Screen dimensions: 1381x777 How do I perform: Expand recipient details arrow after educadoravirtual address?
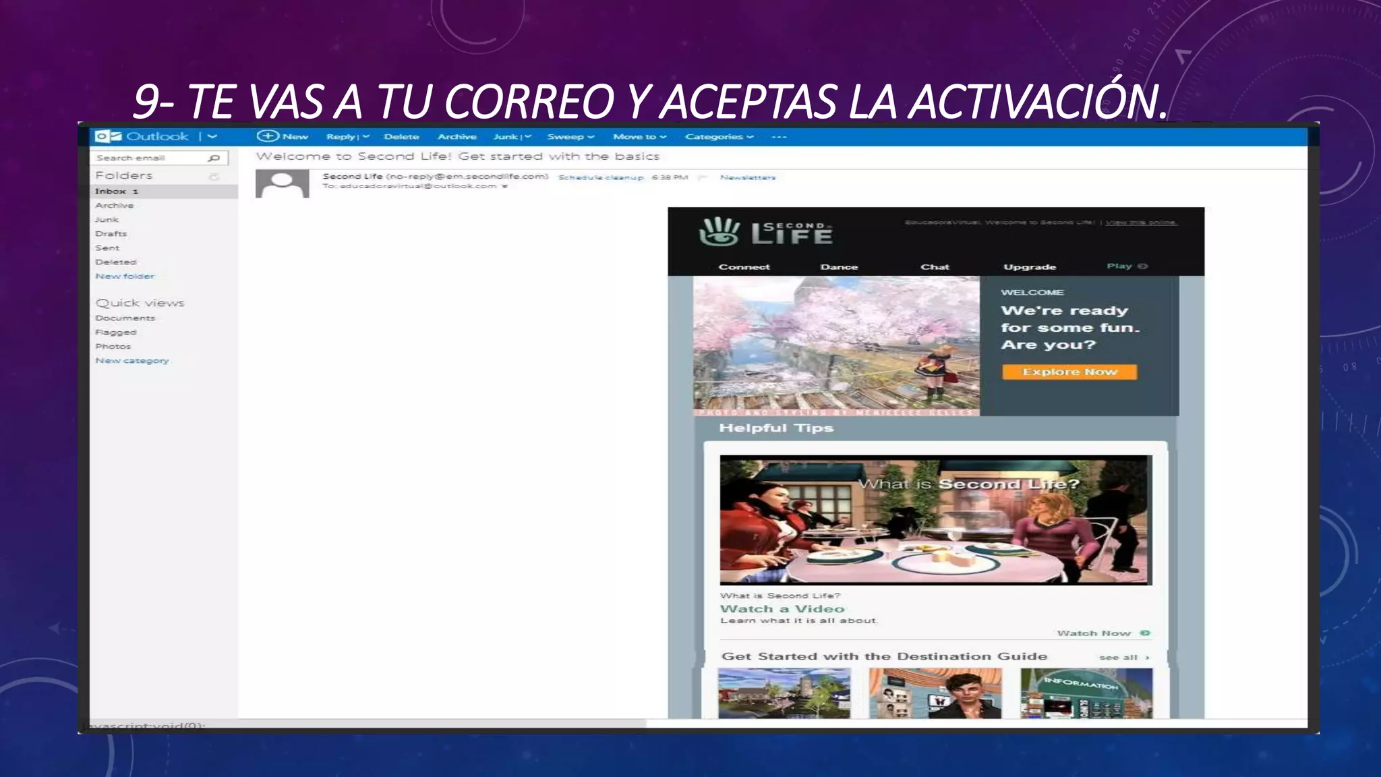504,187
